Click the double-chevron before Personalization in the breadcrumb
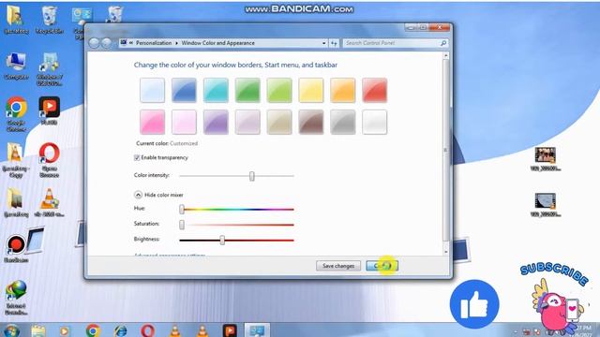 (x=131, y=43)
